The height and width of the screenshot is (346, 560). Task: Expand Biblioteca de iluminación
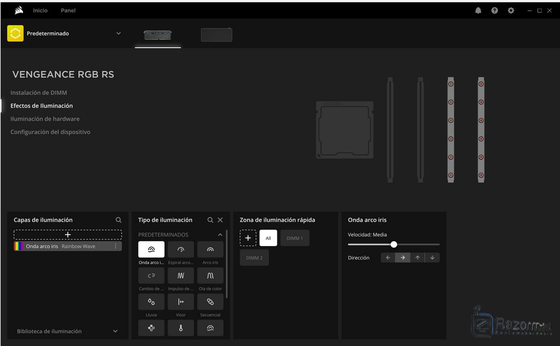tap(115, 331)
